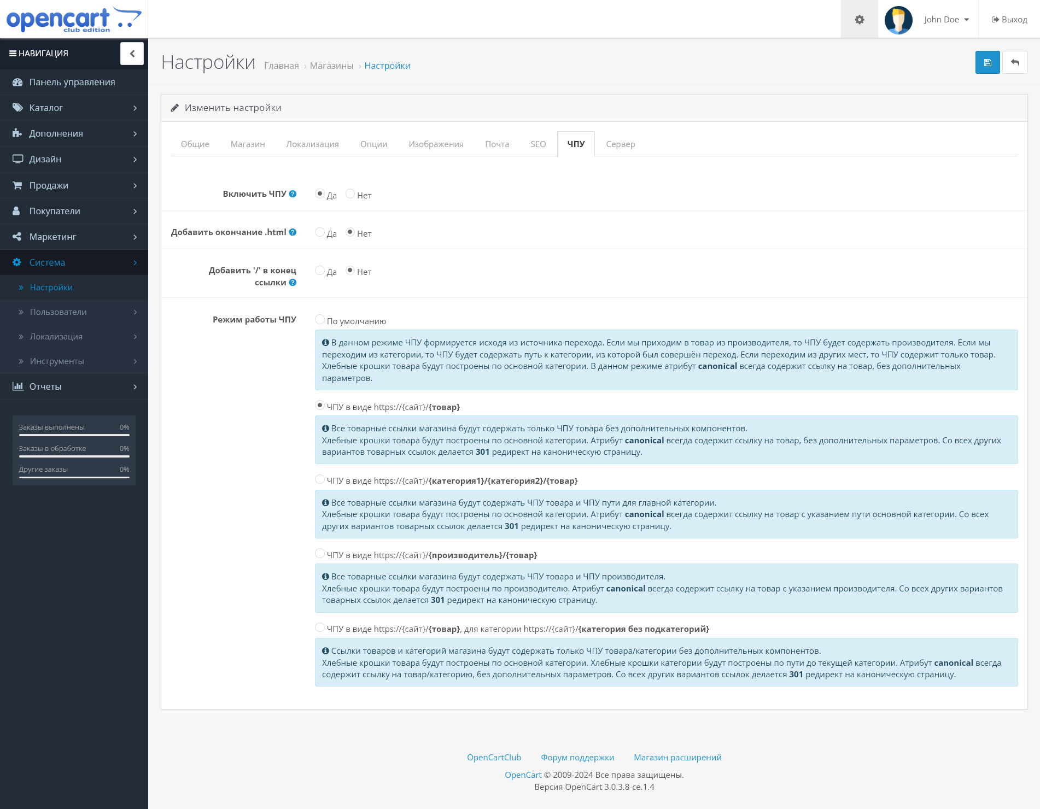Viewport: 1040px width, 809px height.
Task: Expand the Пользователи submenu
Action: click(x=57, y=312)
